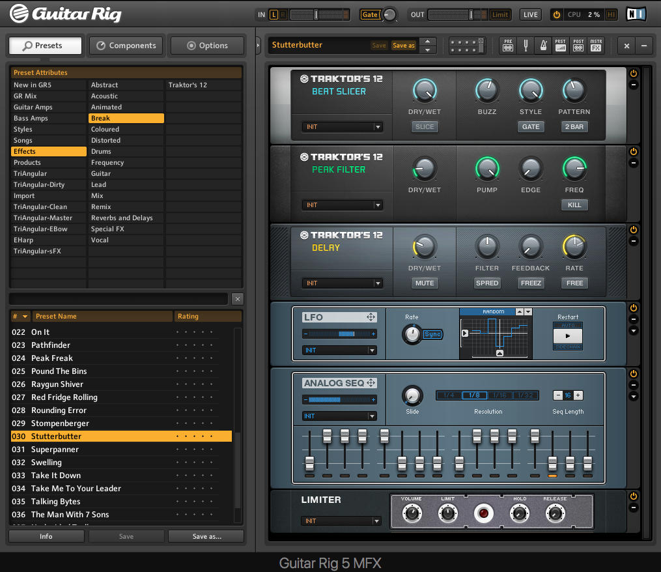This screenshot has width=661, height=572.
Task: Toggle the Delay MUTE button
Action: click(425, 283)
